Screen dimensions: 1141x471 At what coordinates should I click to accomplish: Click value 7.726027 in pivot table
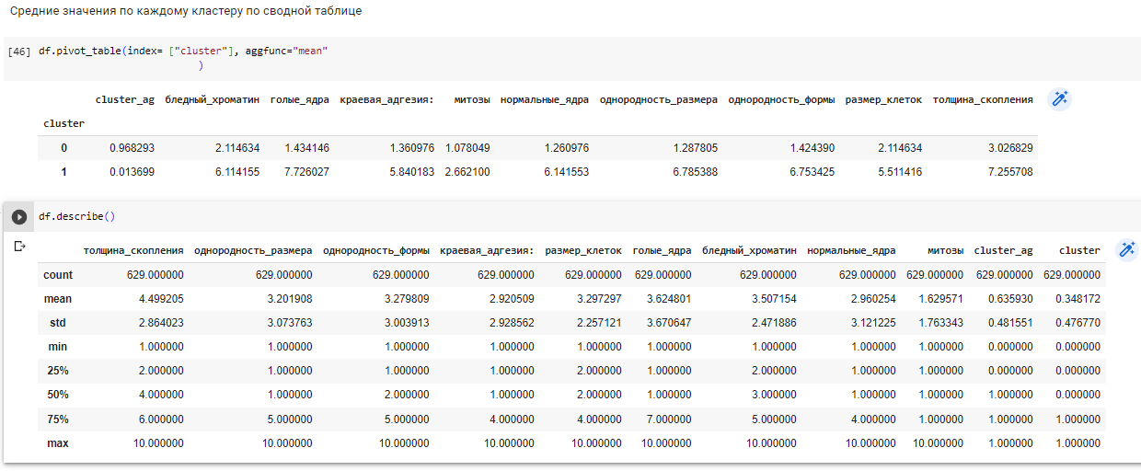[306, 171]
